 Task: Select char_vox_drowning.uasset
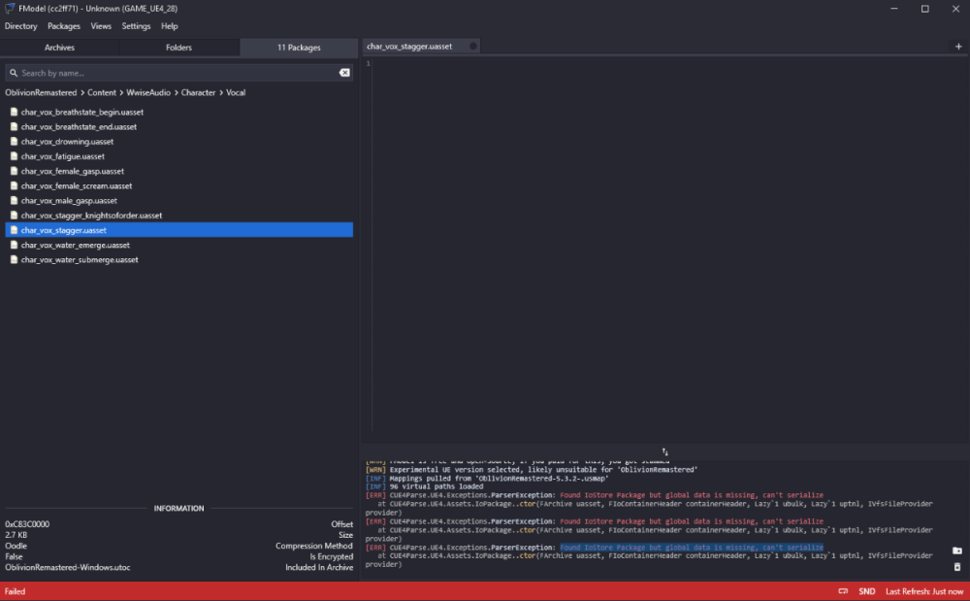tap(178, 142)
